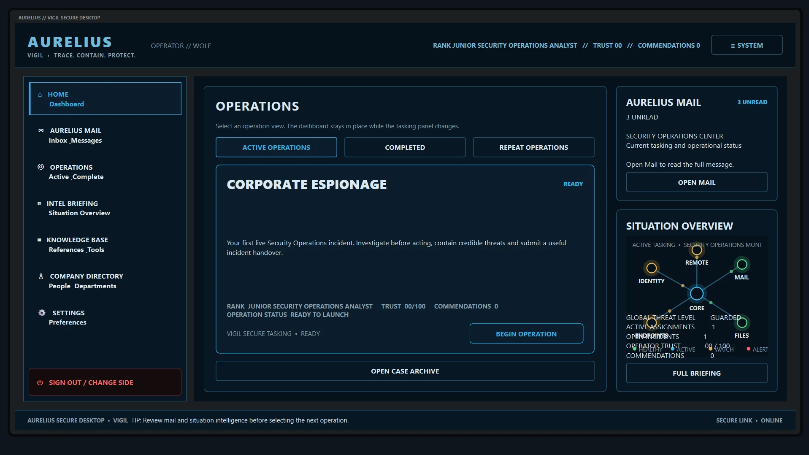The width and height of the screenshot is (809, 455).
Task: Click the Rank Junior Security Operations Analyst header text
Action: 505,46
